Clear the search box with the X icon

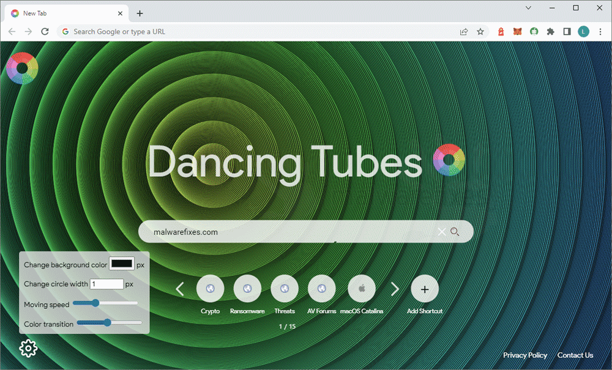pos(441,232)
